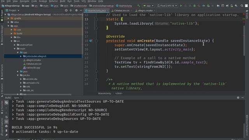Open Project panel settings gear
The width and height of the screenshot is (249, 140).
click(x=76, y=10)
